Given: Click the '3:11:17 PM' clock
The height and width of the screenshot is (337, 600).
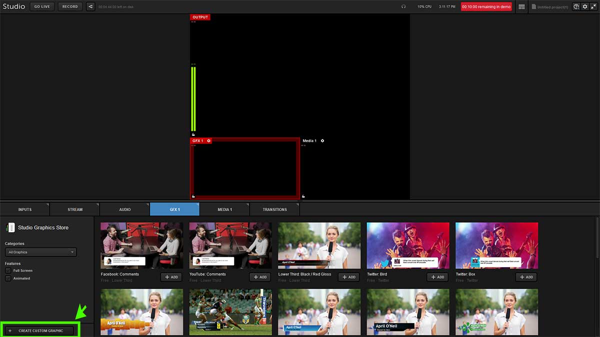Looking at the screenshot, I should pyautogui.click(x=447, y=7).
